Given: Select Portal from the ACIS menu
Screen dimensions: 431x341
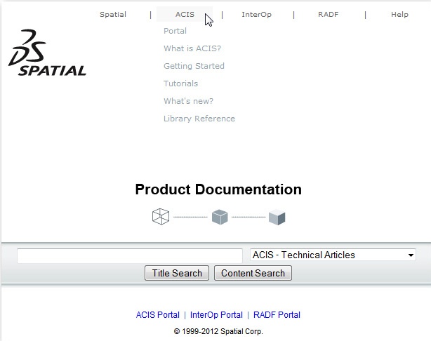Looking at the screenshot, I should point(175,31).
